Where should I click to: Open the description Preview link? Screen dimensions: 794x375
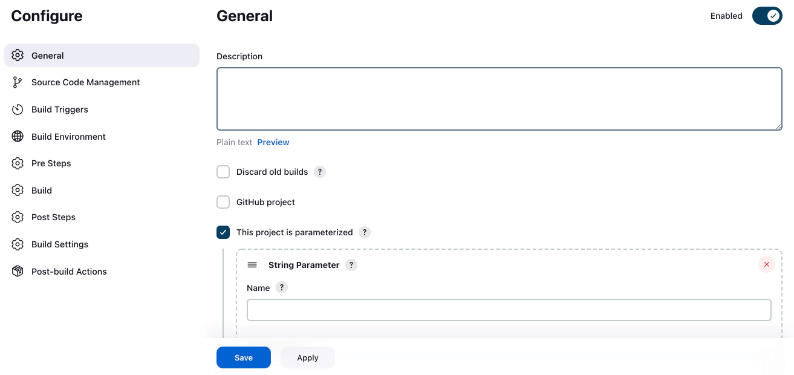click(x=273, y=142)
